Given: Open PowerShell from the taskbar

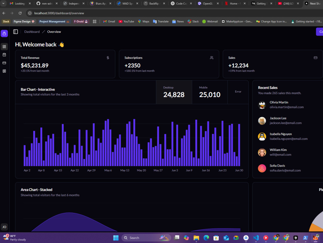Looking at the screenshot, I should tap(306, 238).
